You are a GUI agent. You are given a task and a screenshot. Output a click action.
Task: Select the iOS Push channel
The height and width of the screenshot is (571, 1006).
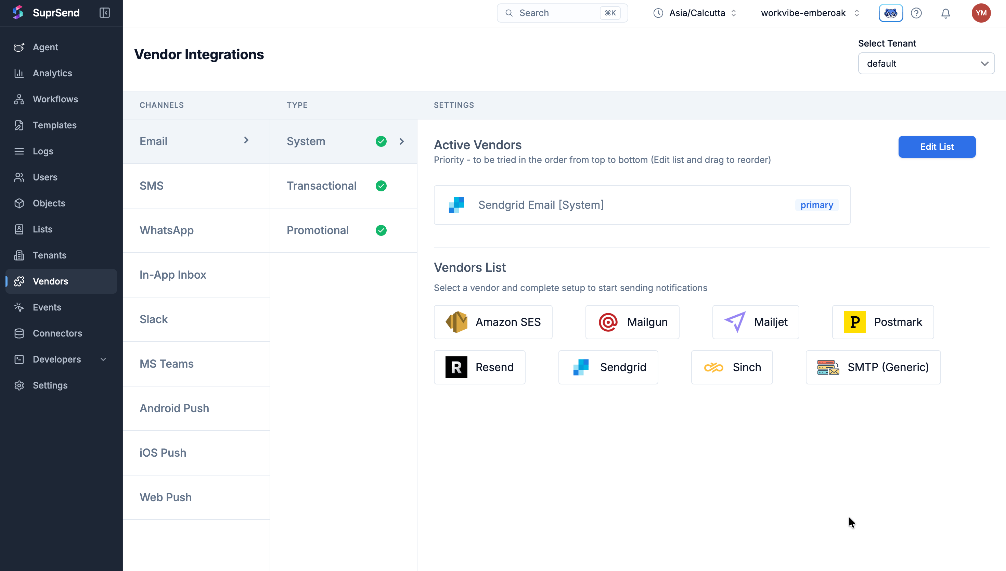(196, 453)
